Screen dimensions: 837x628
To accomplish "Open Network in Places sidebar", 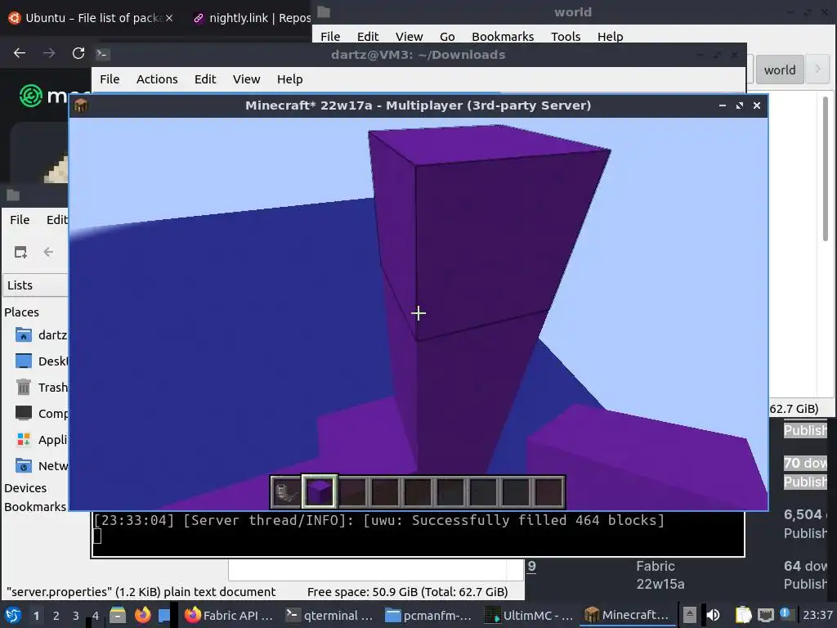I will pos(42,465).
